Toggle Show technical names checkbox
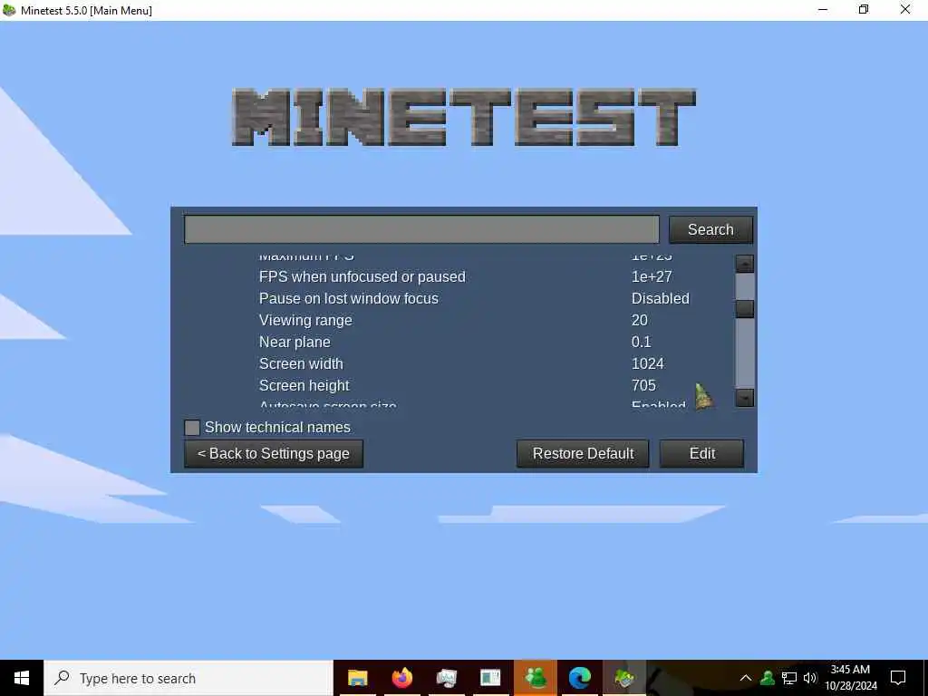The width and height of the screenshot is (928, 696). (192, 428)
